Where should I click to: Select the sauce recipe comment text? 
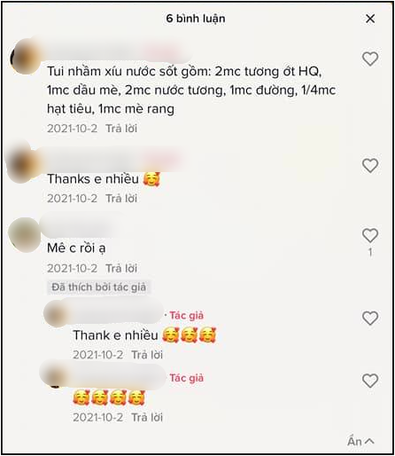coord(191,90)
